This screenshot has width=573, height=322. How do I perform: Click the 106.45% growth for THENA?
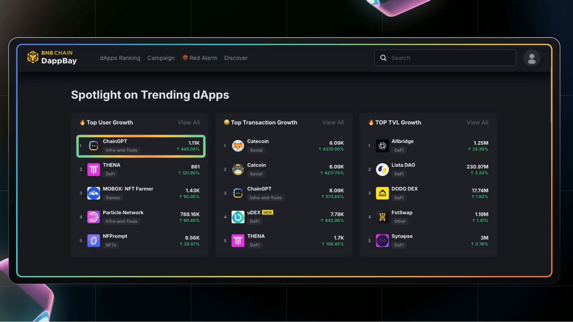click(x=333, y=244)
